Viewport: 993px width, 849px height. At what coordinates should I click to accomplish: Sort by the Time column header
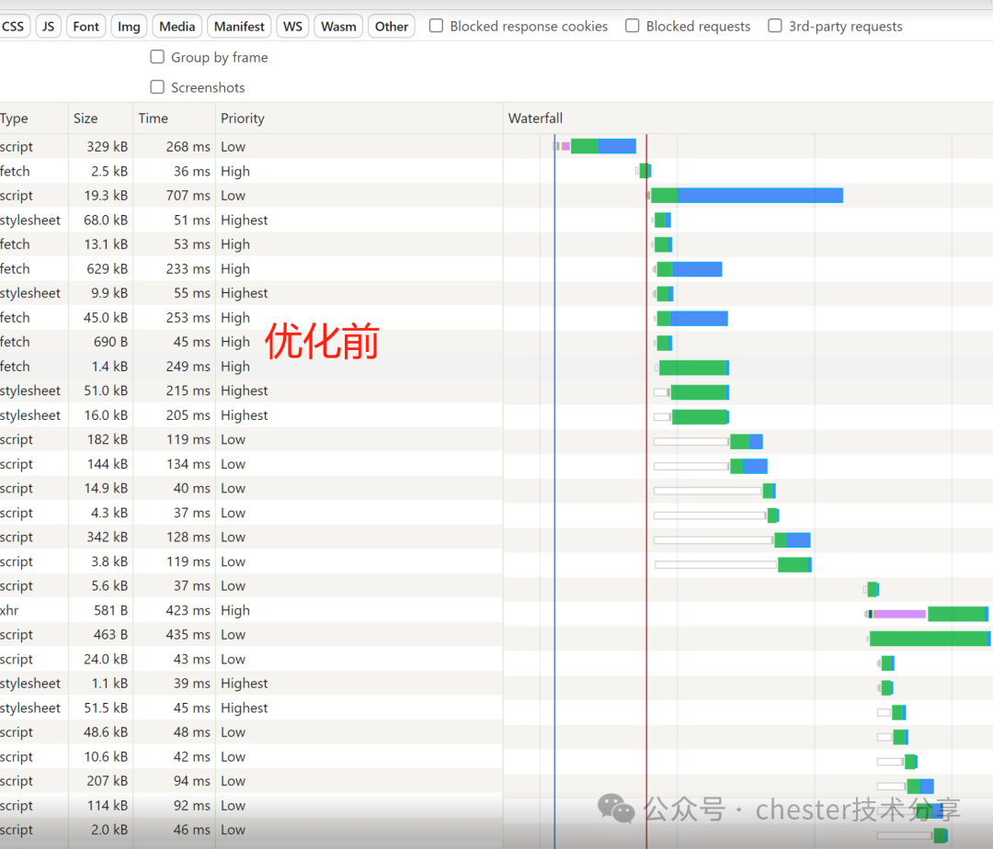click(174, 119)
